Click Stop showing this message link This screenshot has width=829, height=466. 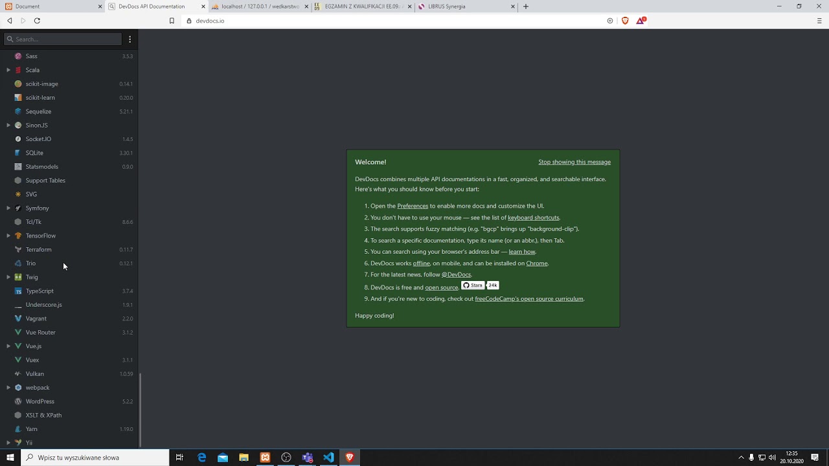pyautogui.click(x=574, y=162)
